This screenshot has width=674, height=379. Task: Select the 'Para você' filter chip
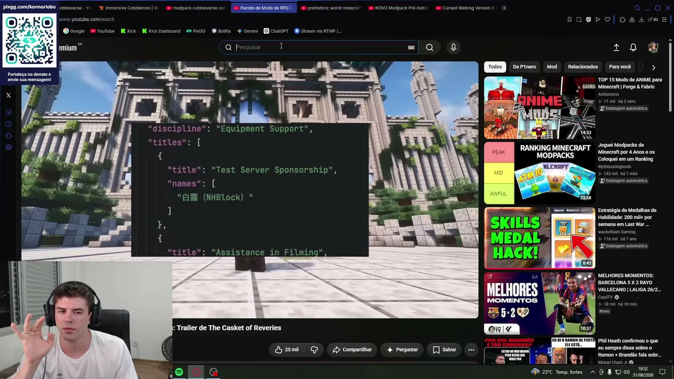point(620,67)
